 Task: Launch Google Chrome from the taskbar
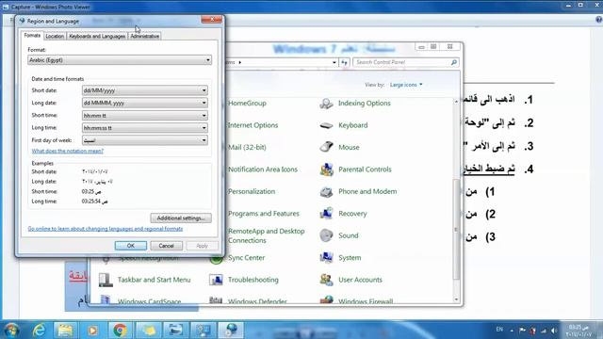pos(120,331)
